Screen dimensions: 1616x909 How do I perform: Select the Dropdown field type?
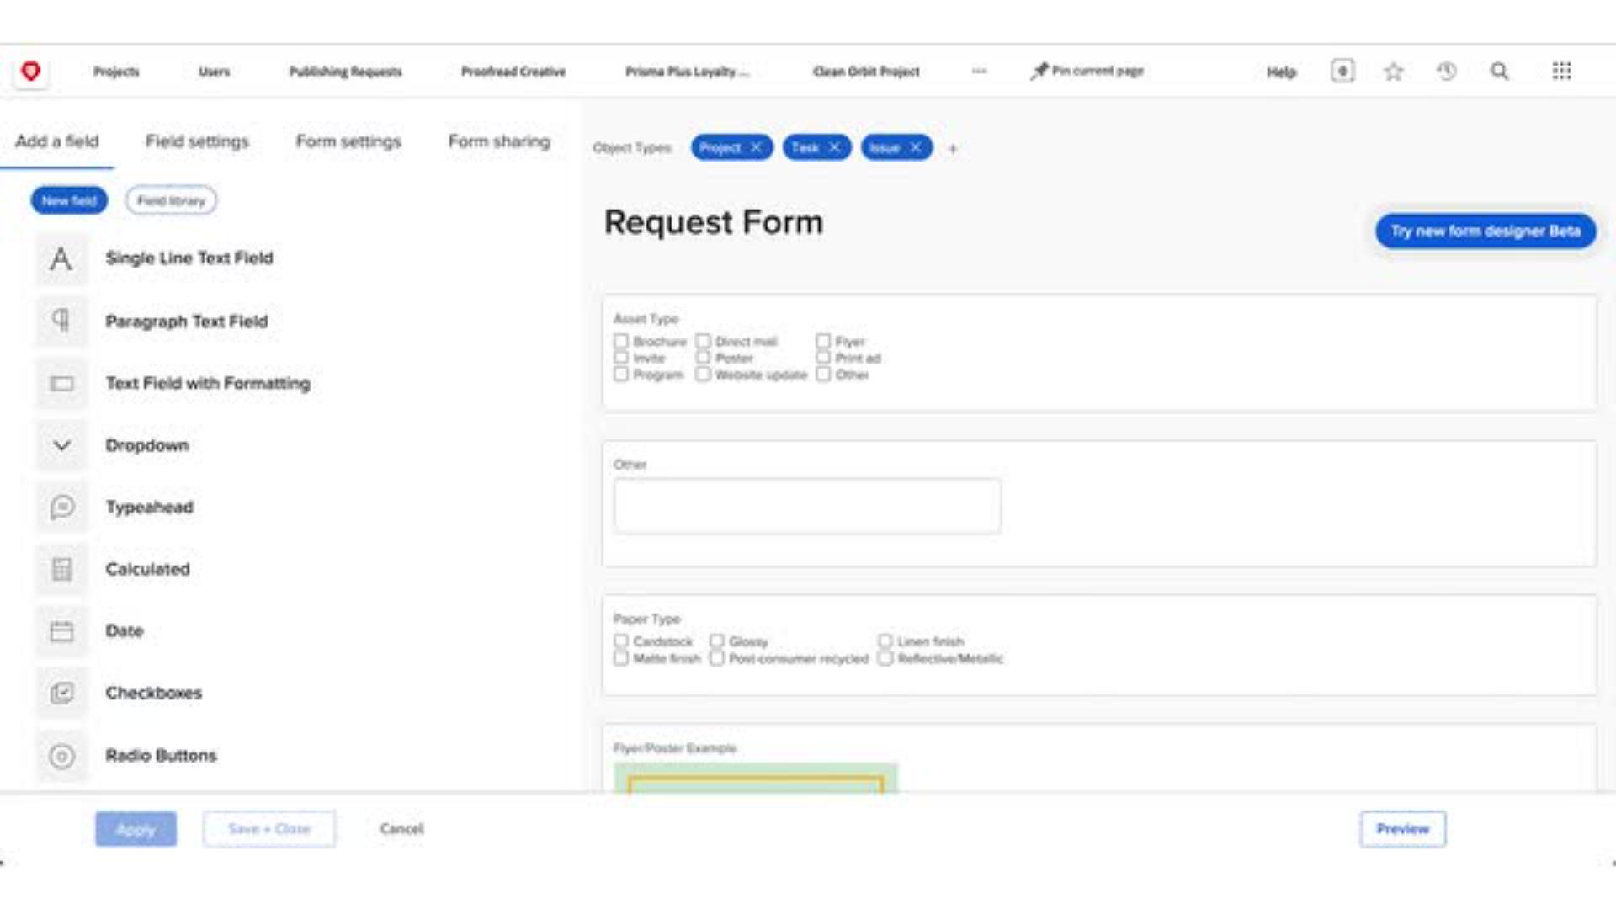click(61, 445)
